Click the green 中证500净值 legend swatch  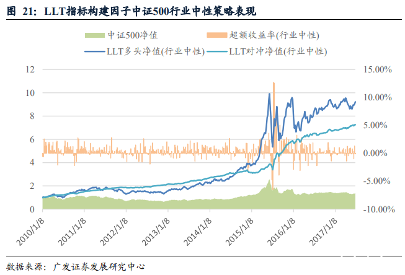click(x=95, y=35)
